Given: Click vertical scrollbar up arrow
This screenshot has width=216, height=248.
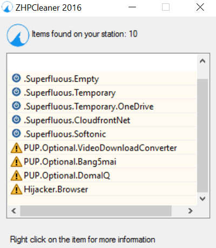Looking at the screenshot, I should click(202, 61).
